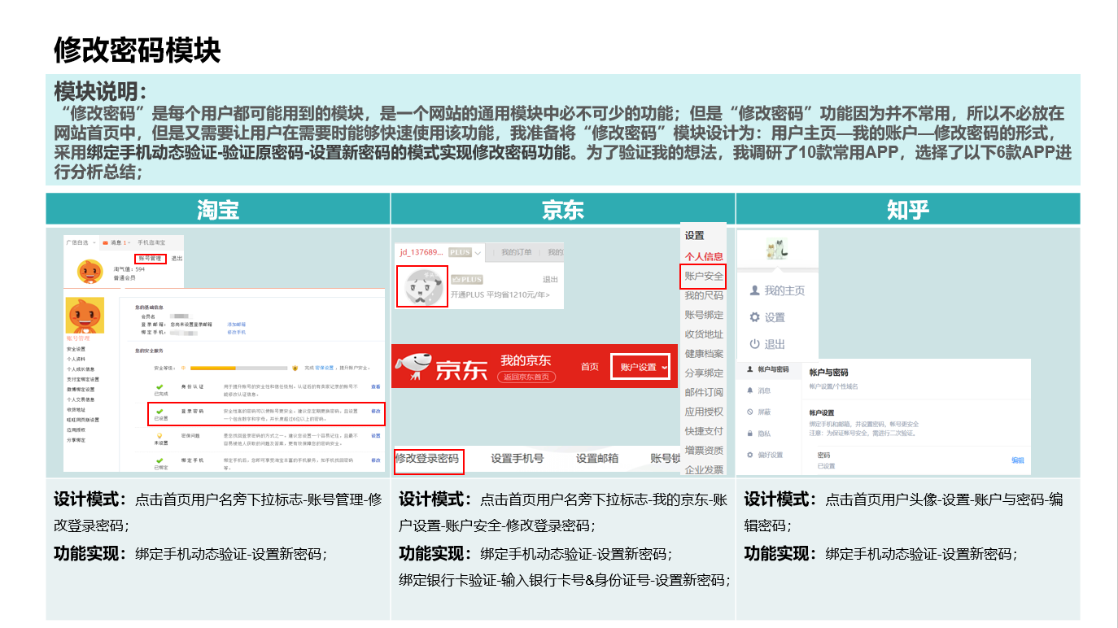This screenshot has height=628, width=1118.
Task: Open the JD 账户设置 dropdown
Action: (640, 367)
